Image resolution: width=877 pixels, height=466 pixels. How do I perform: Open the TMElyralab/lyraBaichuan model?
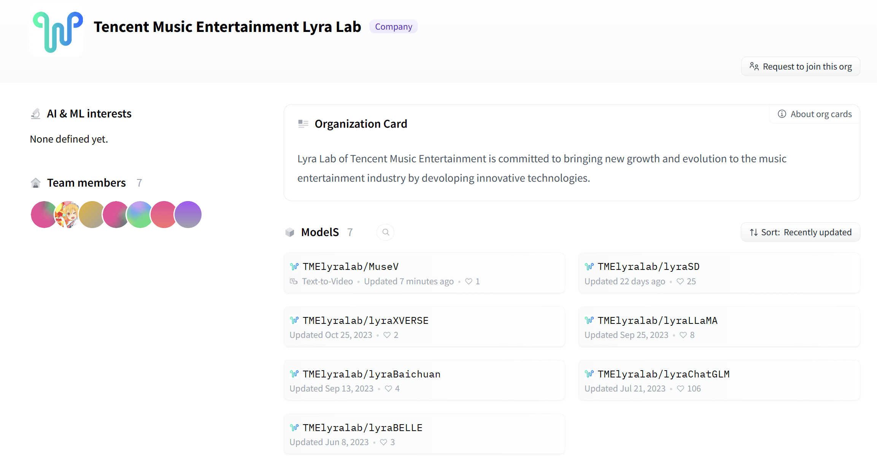371,374
